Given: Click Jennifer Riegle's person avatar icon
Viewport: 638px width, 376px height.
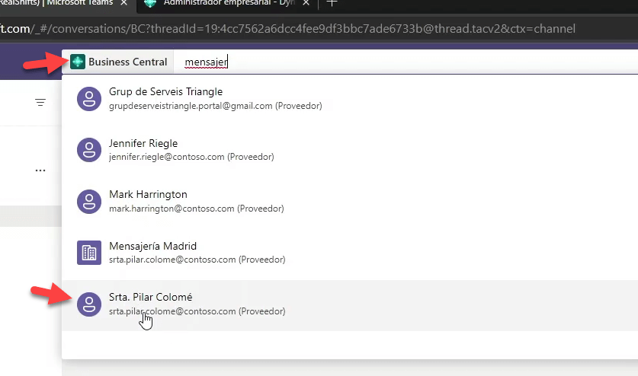Looking at the screenshot, I should pos(89,150).
